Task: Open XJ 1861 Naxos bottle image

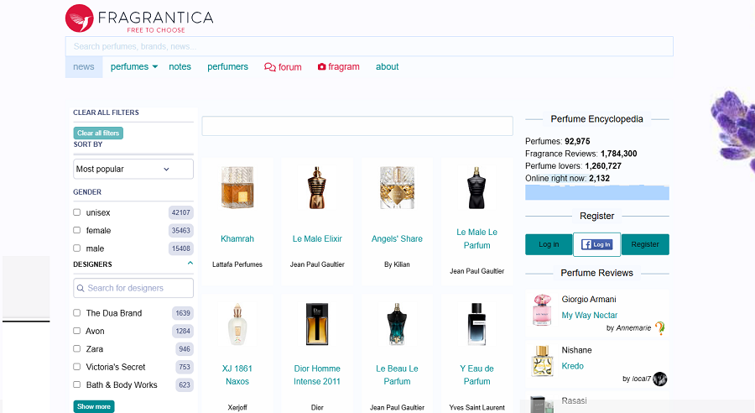Action: (237, 324)
